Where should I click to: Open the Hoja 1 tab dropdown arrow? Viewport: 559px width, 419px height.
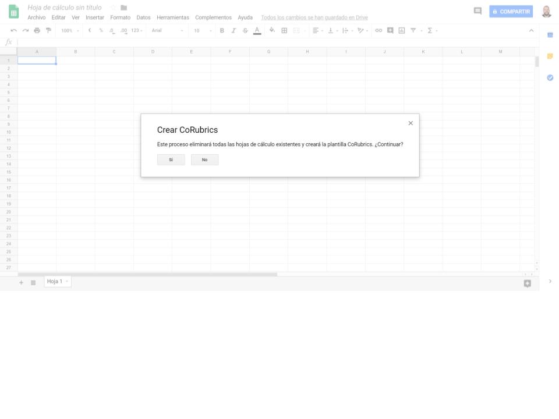(67, 282)
